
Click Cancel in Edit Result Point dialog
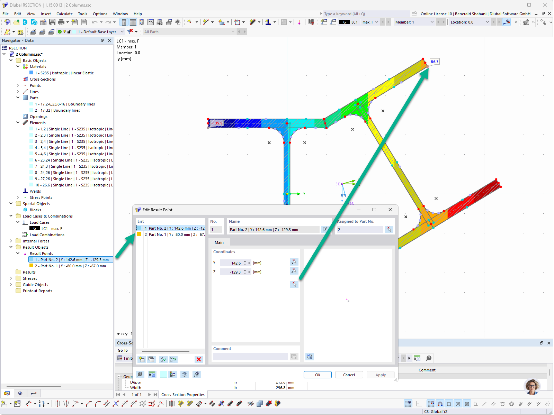pos(349,375)
